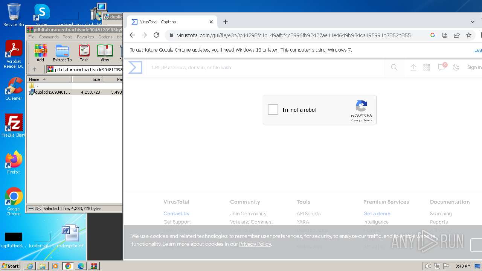
Task: Open Google Chrome desktop icon
Action: (14, 201)
